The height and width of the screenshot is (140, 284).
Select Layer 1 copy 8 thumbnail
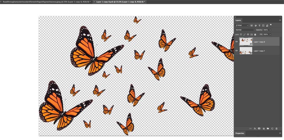coord(246,41)
